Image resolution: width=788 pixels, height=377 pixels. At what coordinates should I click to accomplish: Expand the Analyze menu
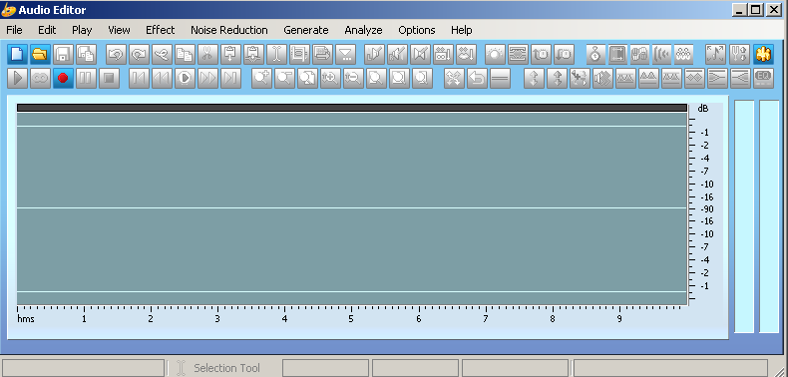click(363, 30)
